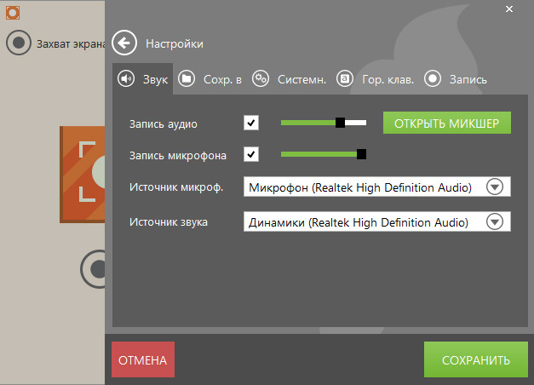Click the large record circle in background window
The image size is (534, 385).
pos(93,269)
